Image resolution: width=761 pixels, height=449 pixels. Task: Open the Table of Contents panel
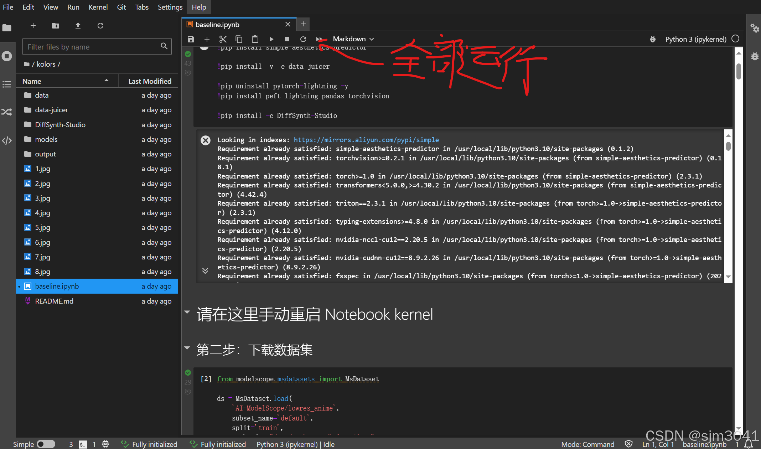point(7,84)
